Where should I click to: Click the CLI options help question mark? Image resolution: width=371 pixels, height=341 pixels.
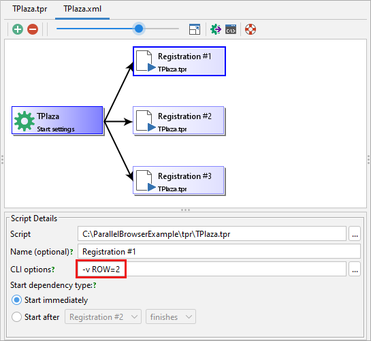pyautogui.click(x=53, y=270)
